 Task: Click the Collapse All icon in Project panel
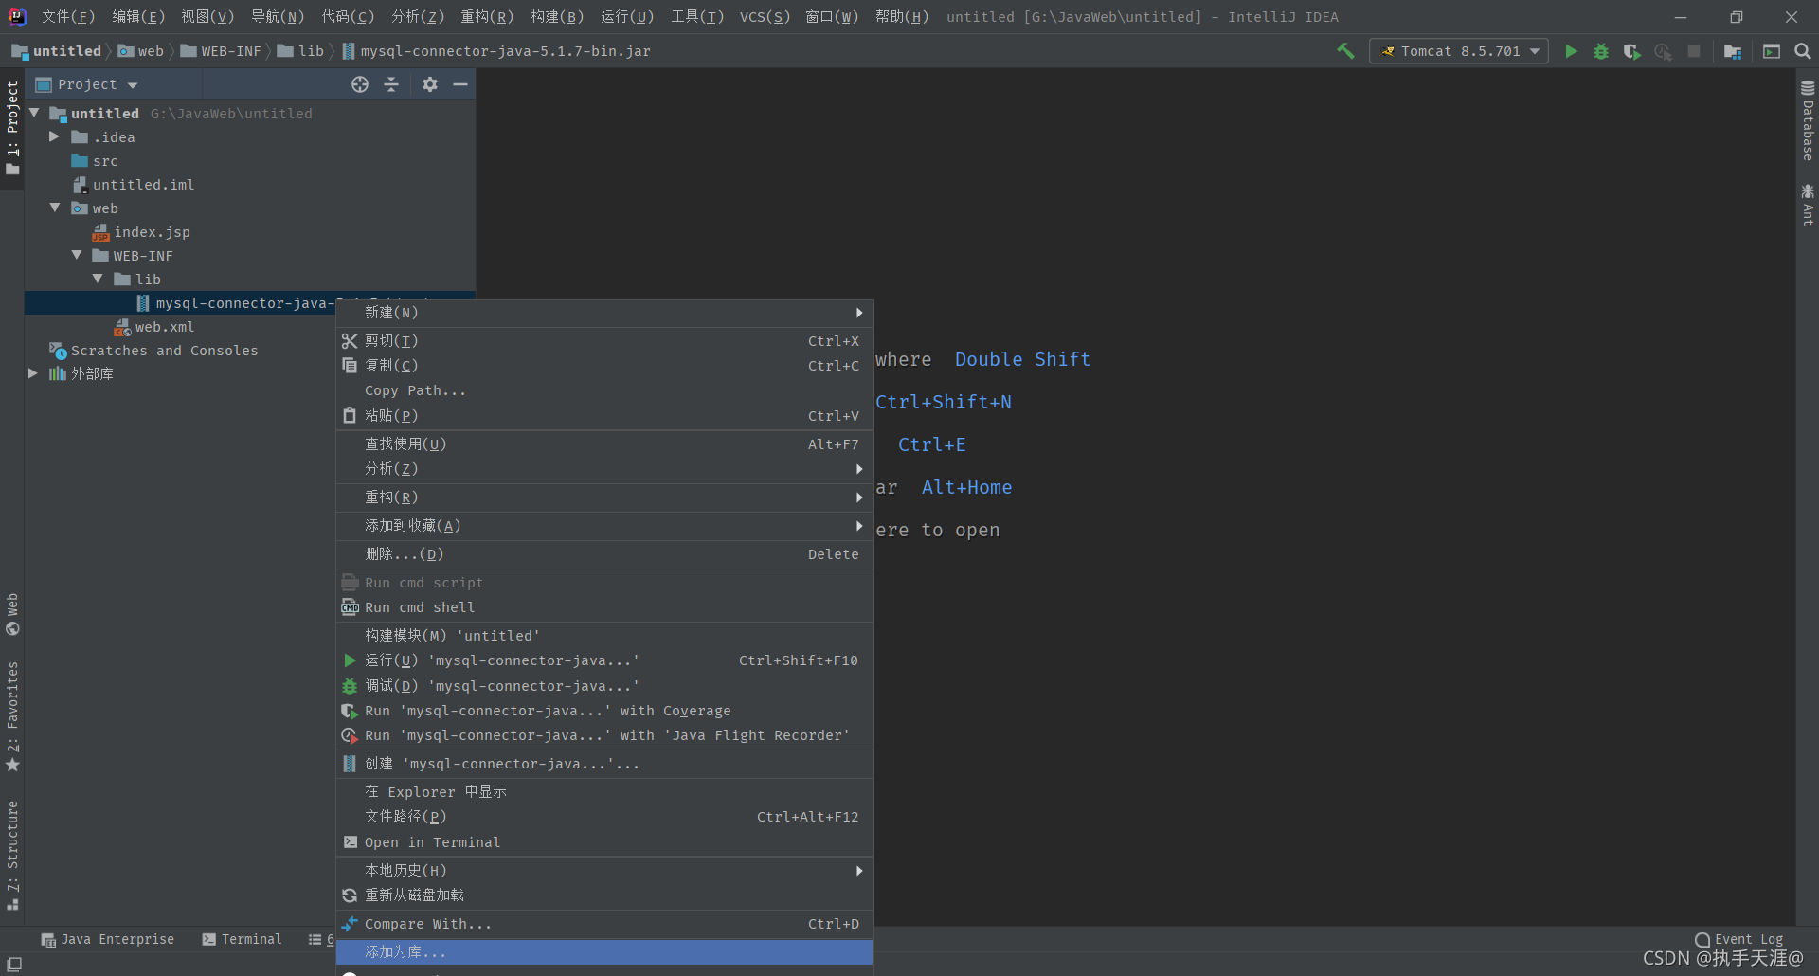391,84
